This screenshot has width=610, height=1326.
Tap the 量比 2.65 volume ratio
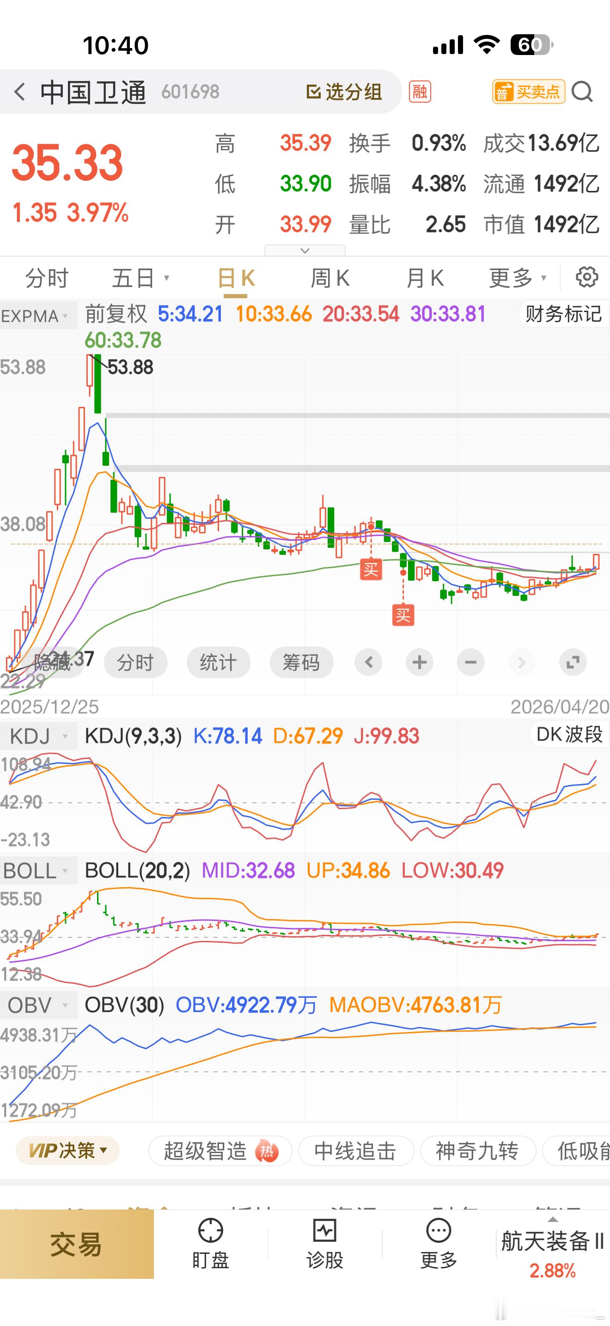click(407, 224)
